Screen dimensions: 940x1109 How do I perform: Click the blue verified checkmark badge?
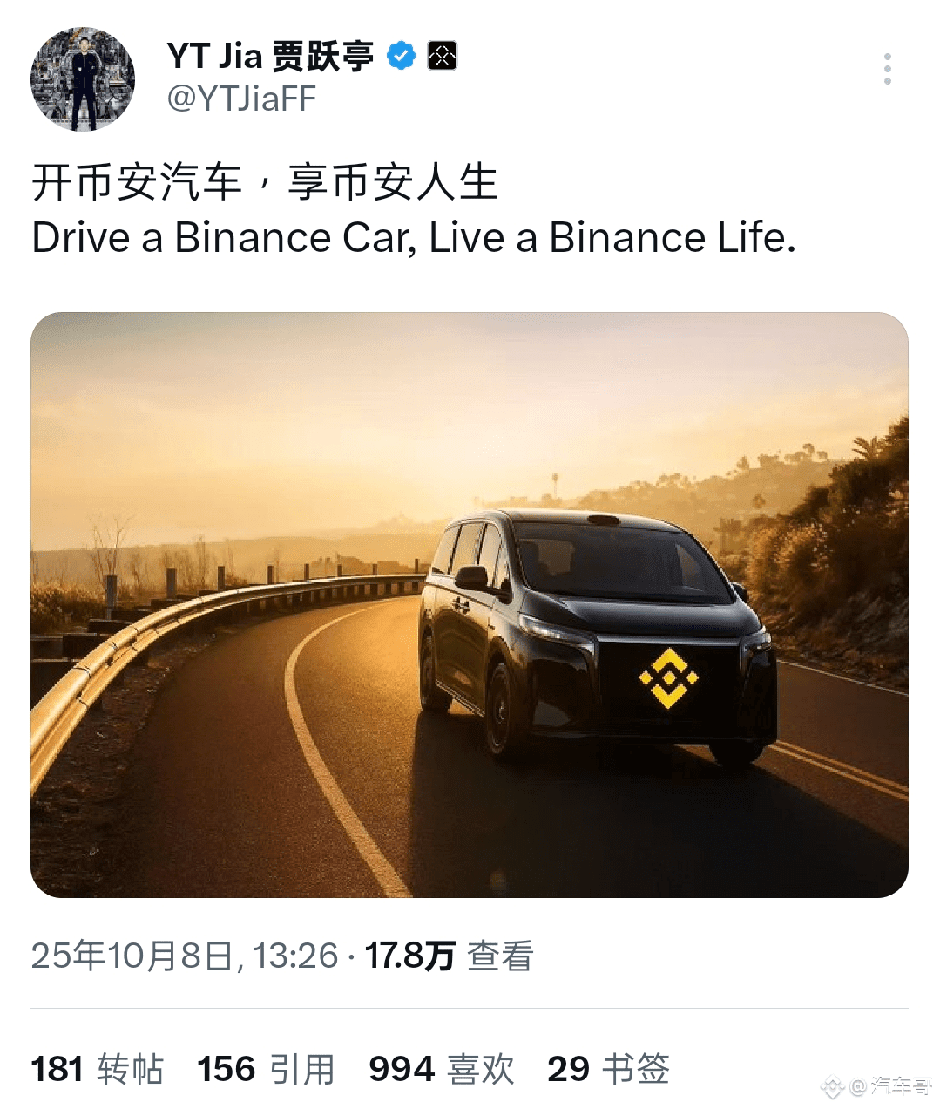(401, 57)
